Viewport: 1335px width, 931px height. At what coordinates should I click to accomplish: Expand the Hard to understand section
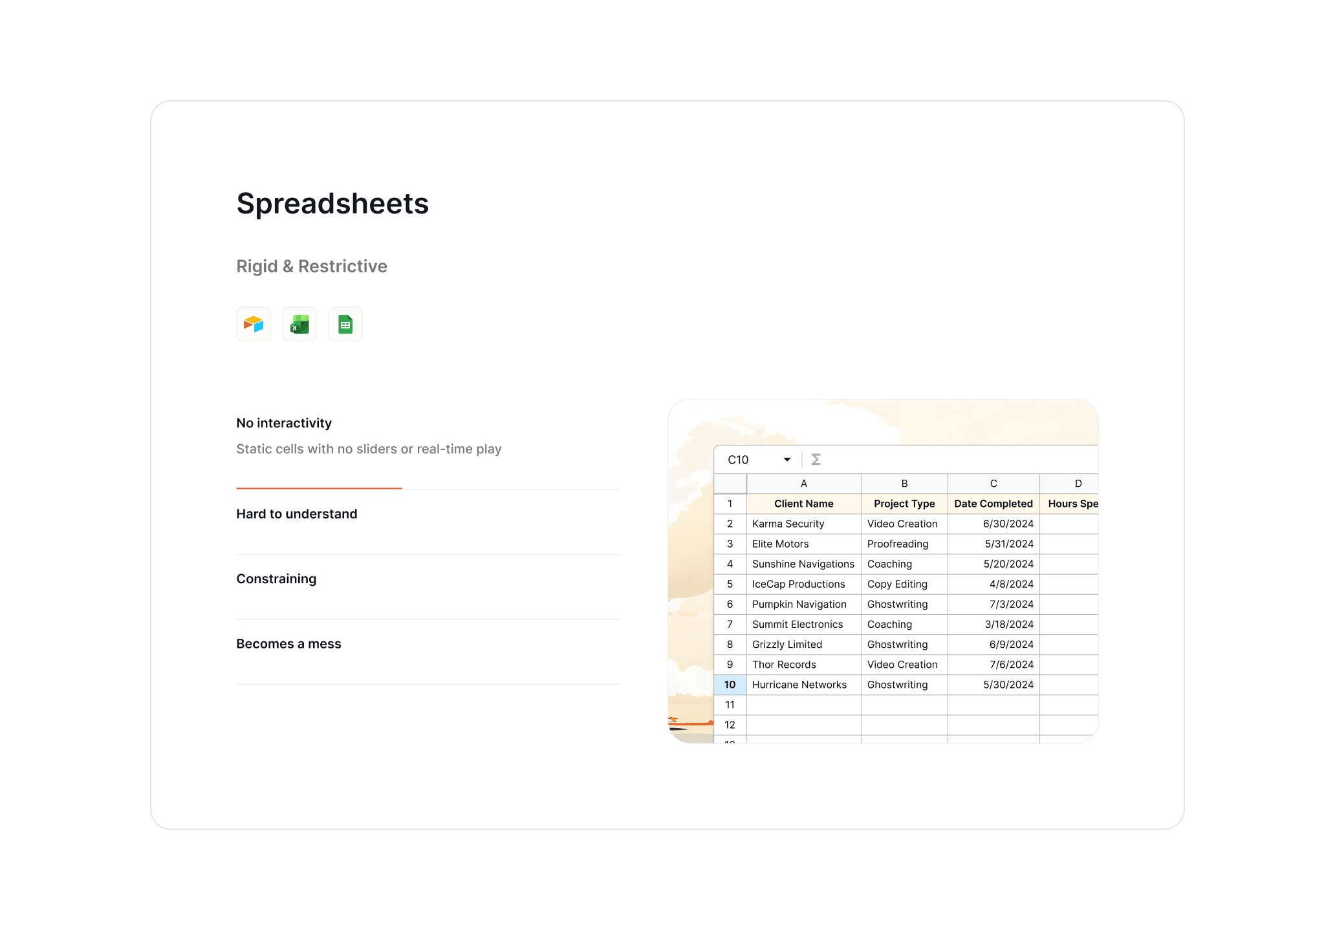297,514
